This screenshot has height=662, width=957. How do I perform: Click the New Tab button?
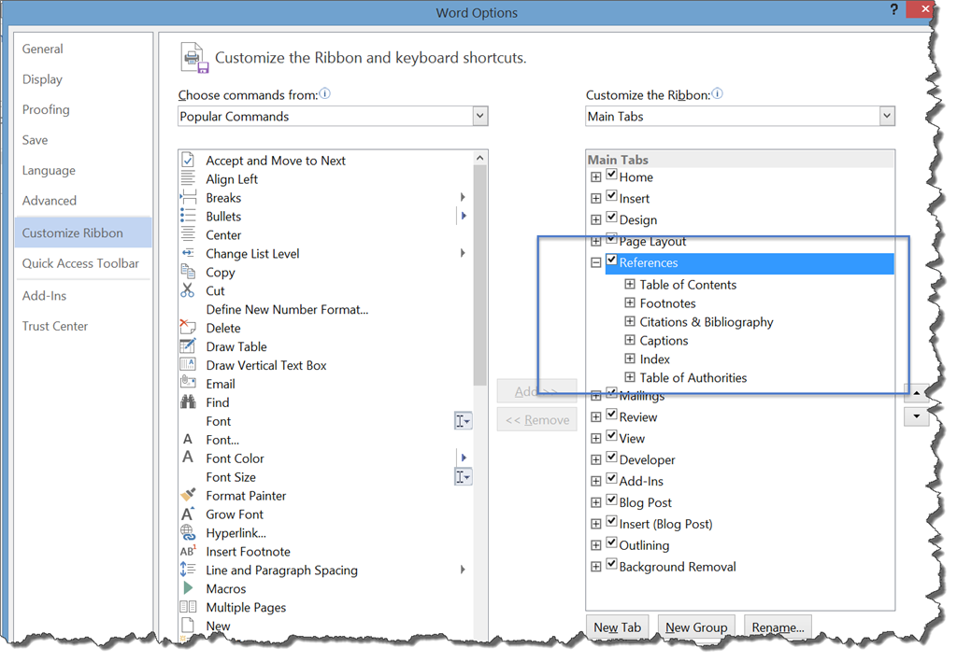coord(617,627)
